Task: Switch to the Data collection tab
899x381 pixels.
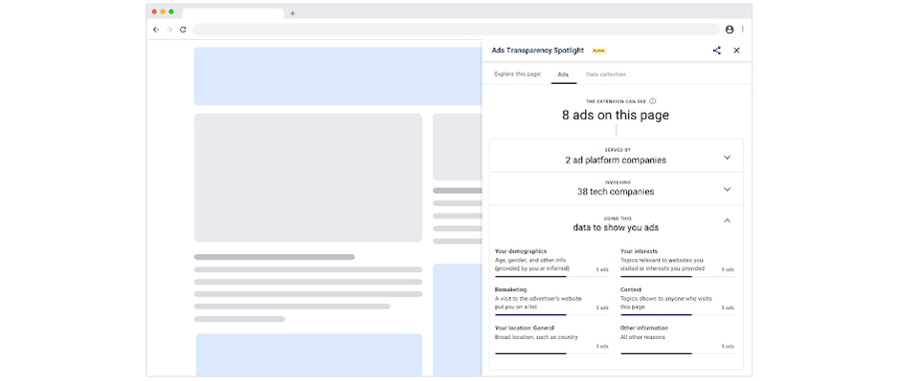Action: point(606,75)
